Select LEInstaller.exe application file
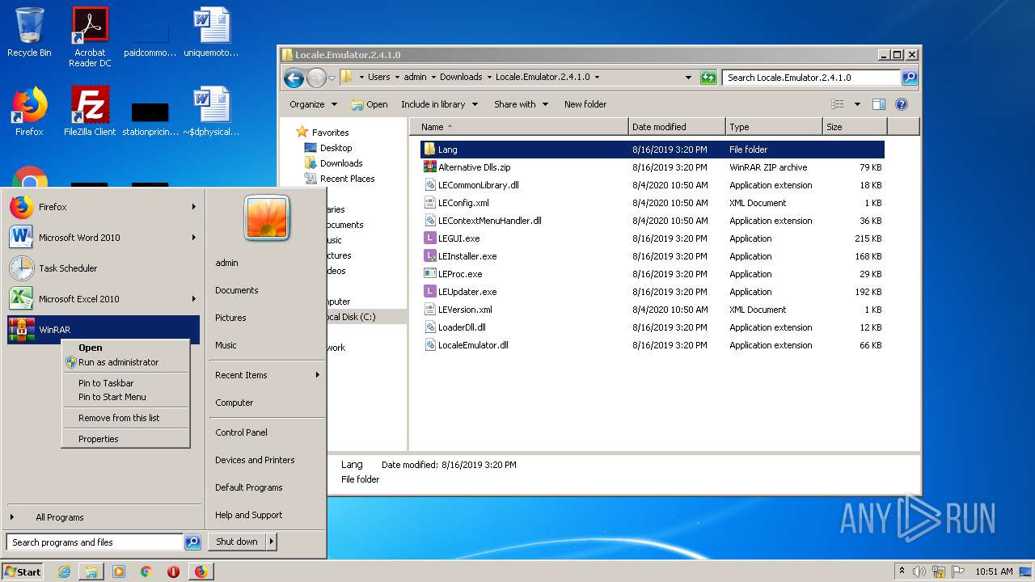The height and width of the screenshot is (582, 1035). 467,256
